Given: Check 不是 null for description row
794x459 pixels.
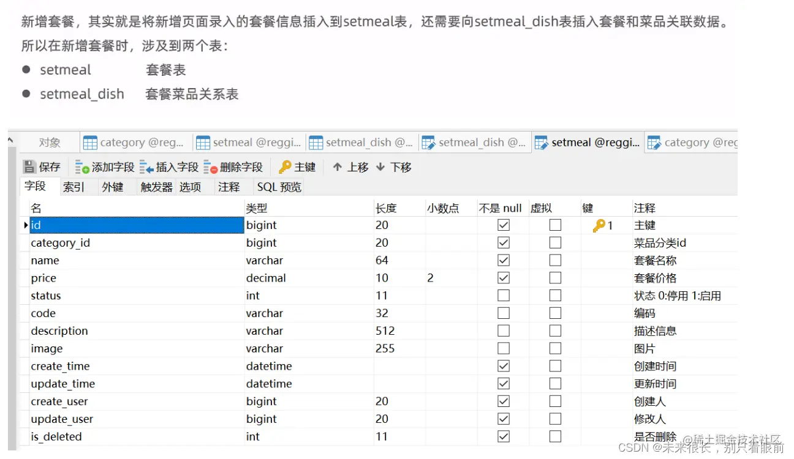Looking at the screenshot, I should pos(504,331).
